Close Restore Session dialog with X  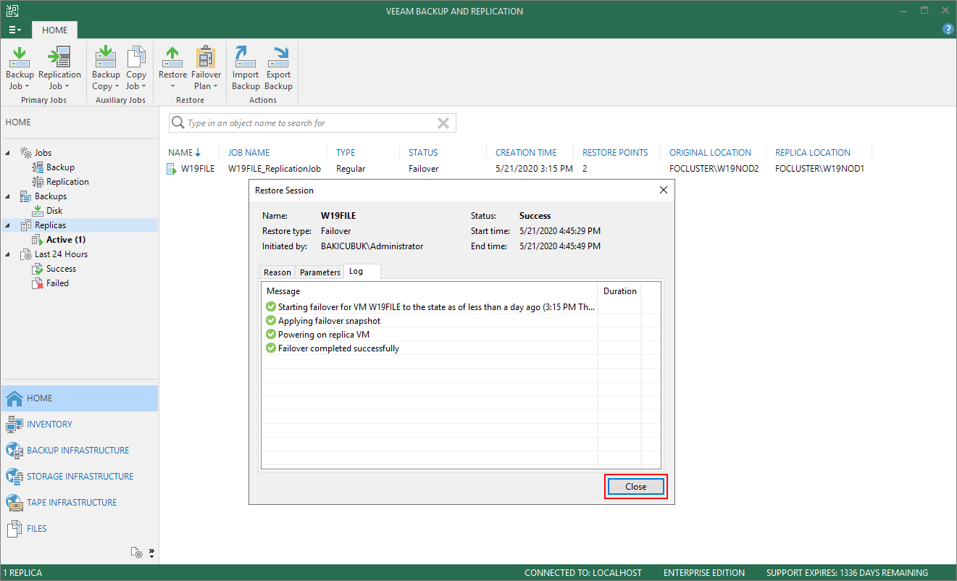(663, 191)
